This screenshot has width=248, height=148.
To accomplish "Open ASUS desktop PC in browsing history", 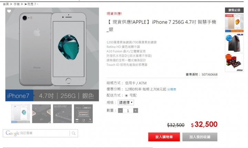I will [234, 43].
